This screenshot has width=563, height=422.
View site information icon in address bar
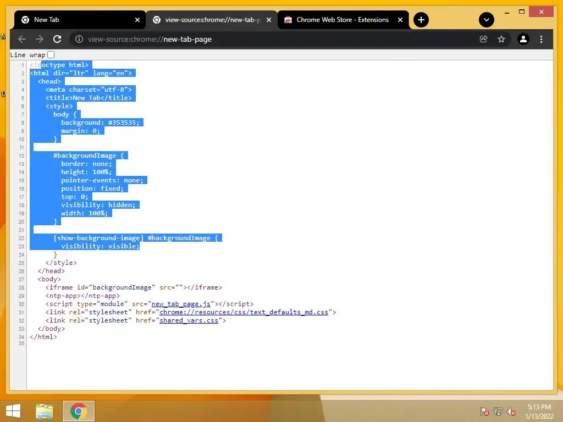(x=79, y=39)
